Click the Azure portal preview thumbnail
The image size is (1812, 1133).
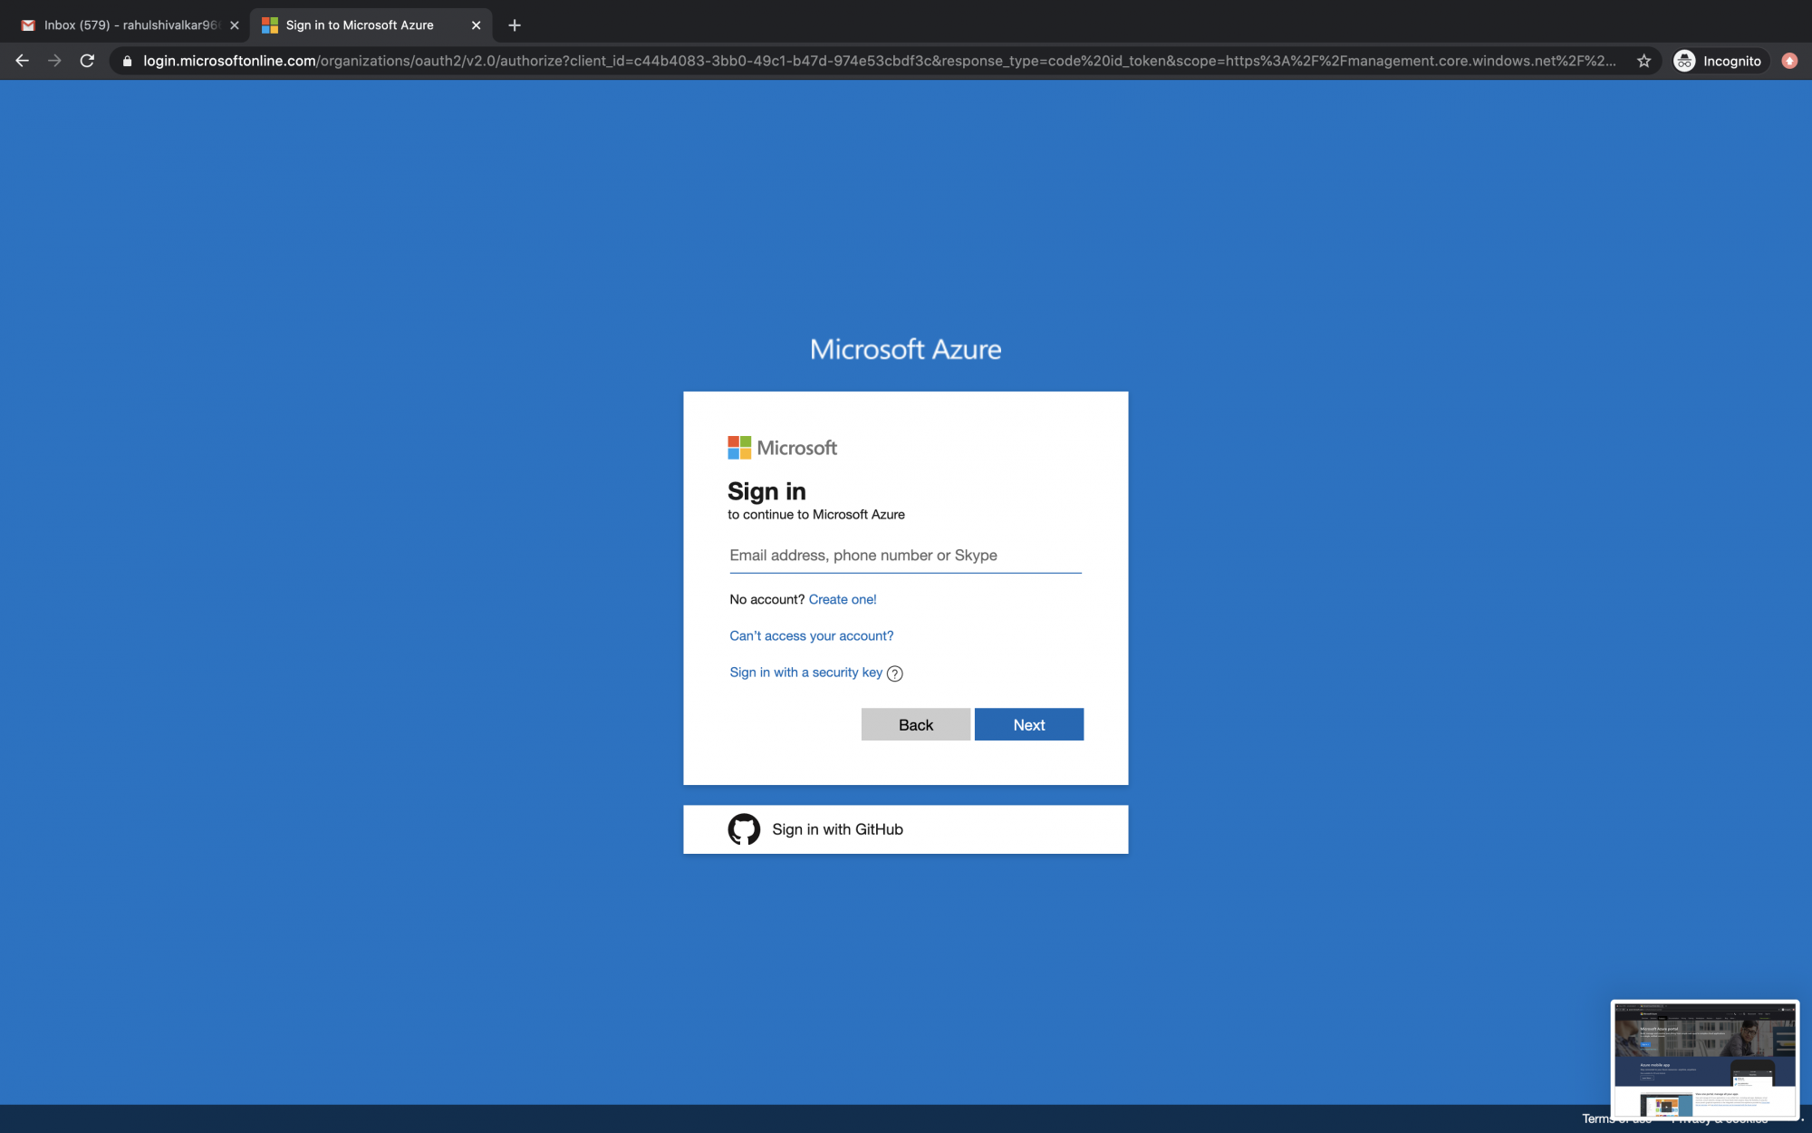[x=1704, y=1059]
